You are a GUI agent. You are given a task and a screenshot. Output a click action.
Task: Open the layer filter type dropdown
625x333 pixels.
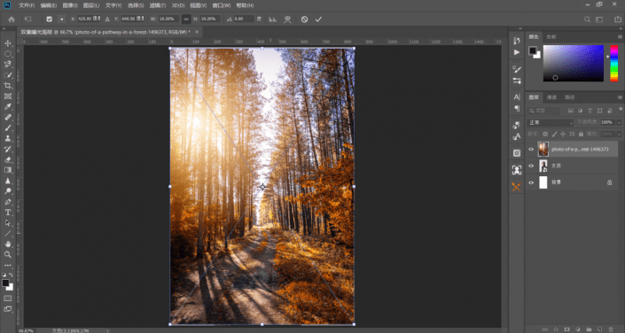pos(543,111)
